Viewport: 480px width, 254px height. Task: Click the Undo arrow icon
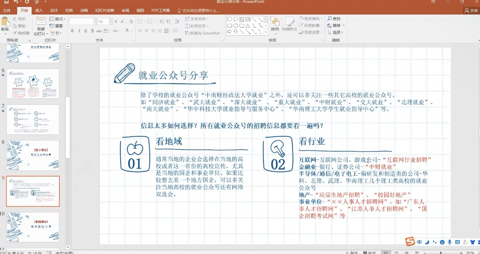pyautogui.click(x=16, y=2)
